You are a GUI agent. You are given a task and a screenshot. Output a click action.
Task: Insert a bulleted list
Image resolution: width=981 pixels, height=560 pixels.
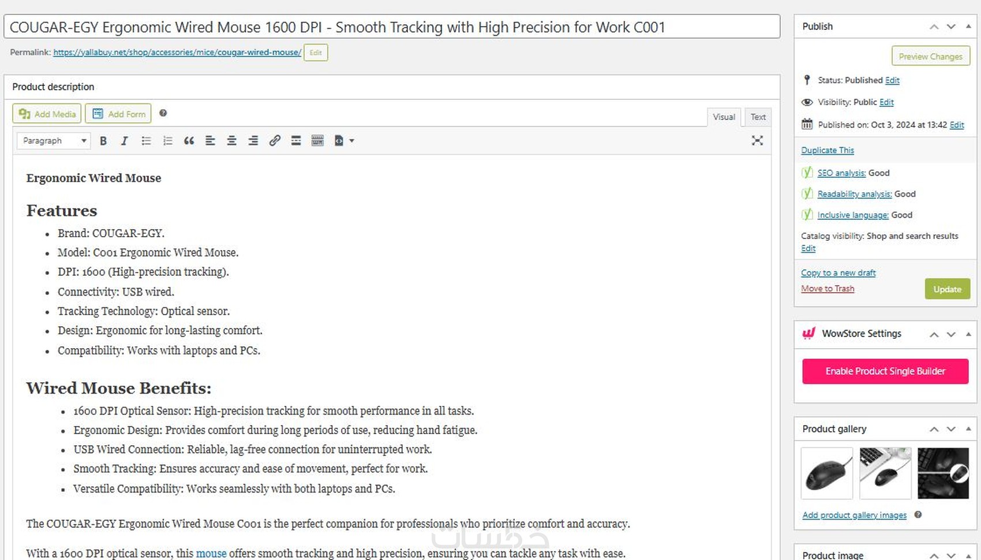(146, 141)
